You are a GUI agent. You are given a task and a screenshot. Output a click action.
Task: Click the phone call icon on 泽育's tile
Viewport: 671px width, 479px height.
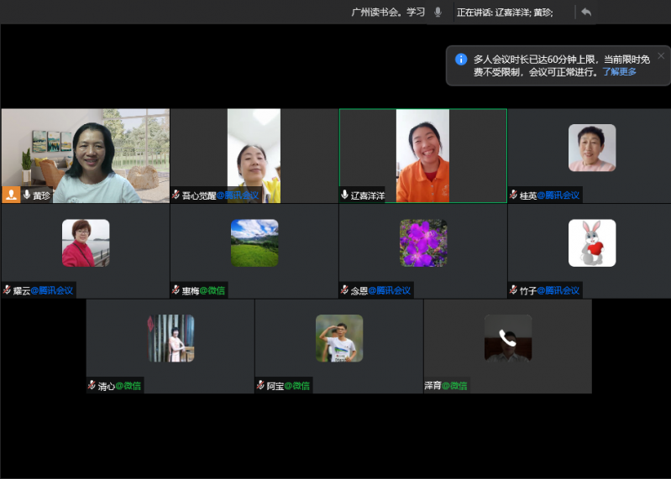(507, 337)
